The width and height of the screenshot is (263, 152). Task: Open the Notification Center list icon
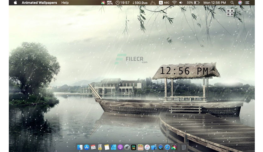247,3
